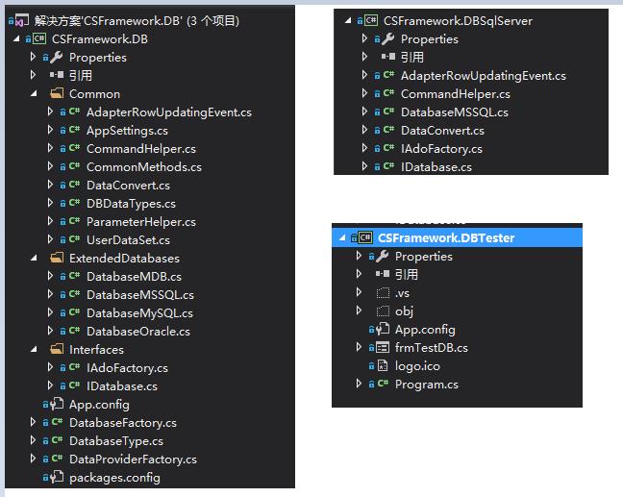
Task: Select IAdoFactory.cs in DBSqlServer project
Action: coord(441,148)
